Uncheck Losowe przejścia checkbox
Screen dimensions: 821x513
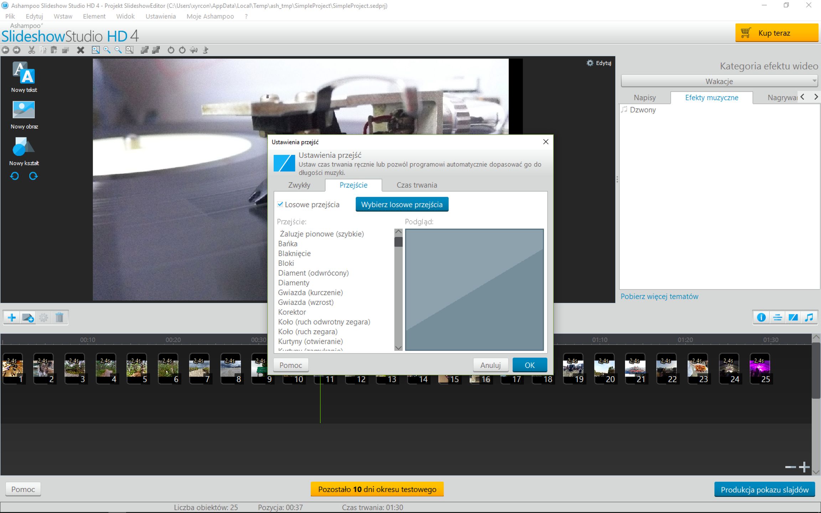(280, 204)
